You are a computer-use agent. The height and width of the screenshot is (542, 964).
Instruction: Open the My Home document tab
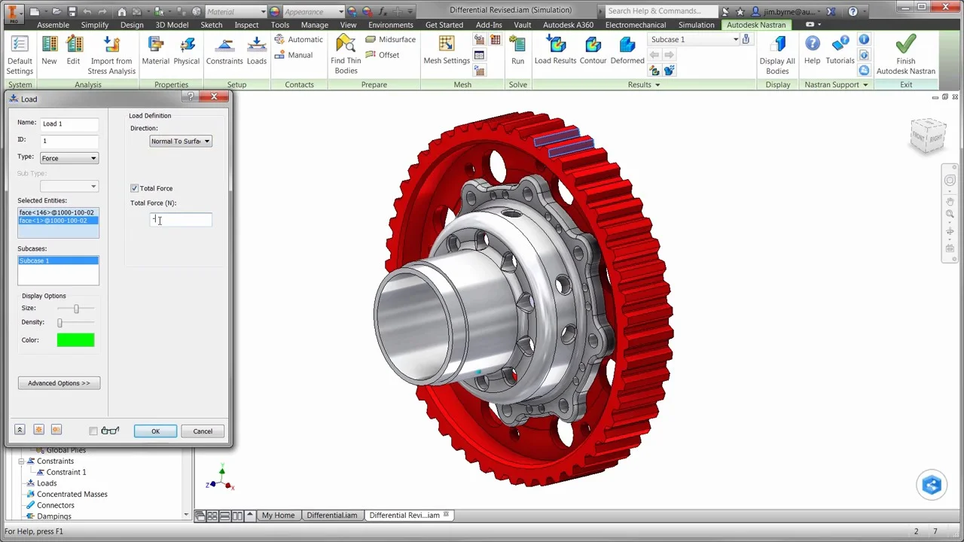278,516
